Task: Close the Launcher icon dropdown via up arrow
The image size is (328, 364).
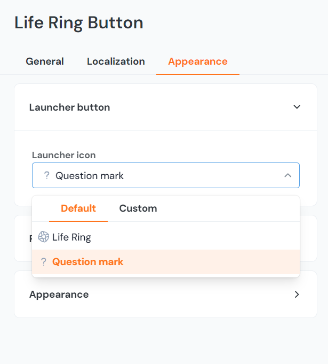Action: [x=287, y=175]
